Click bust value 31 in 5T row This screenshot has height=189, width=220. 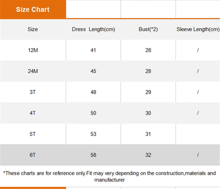click(148, 134)
